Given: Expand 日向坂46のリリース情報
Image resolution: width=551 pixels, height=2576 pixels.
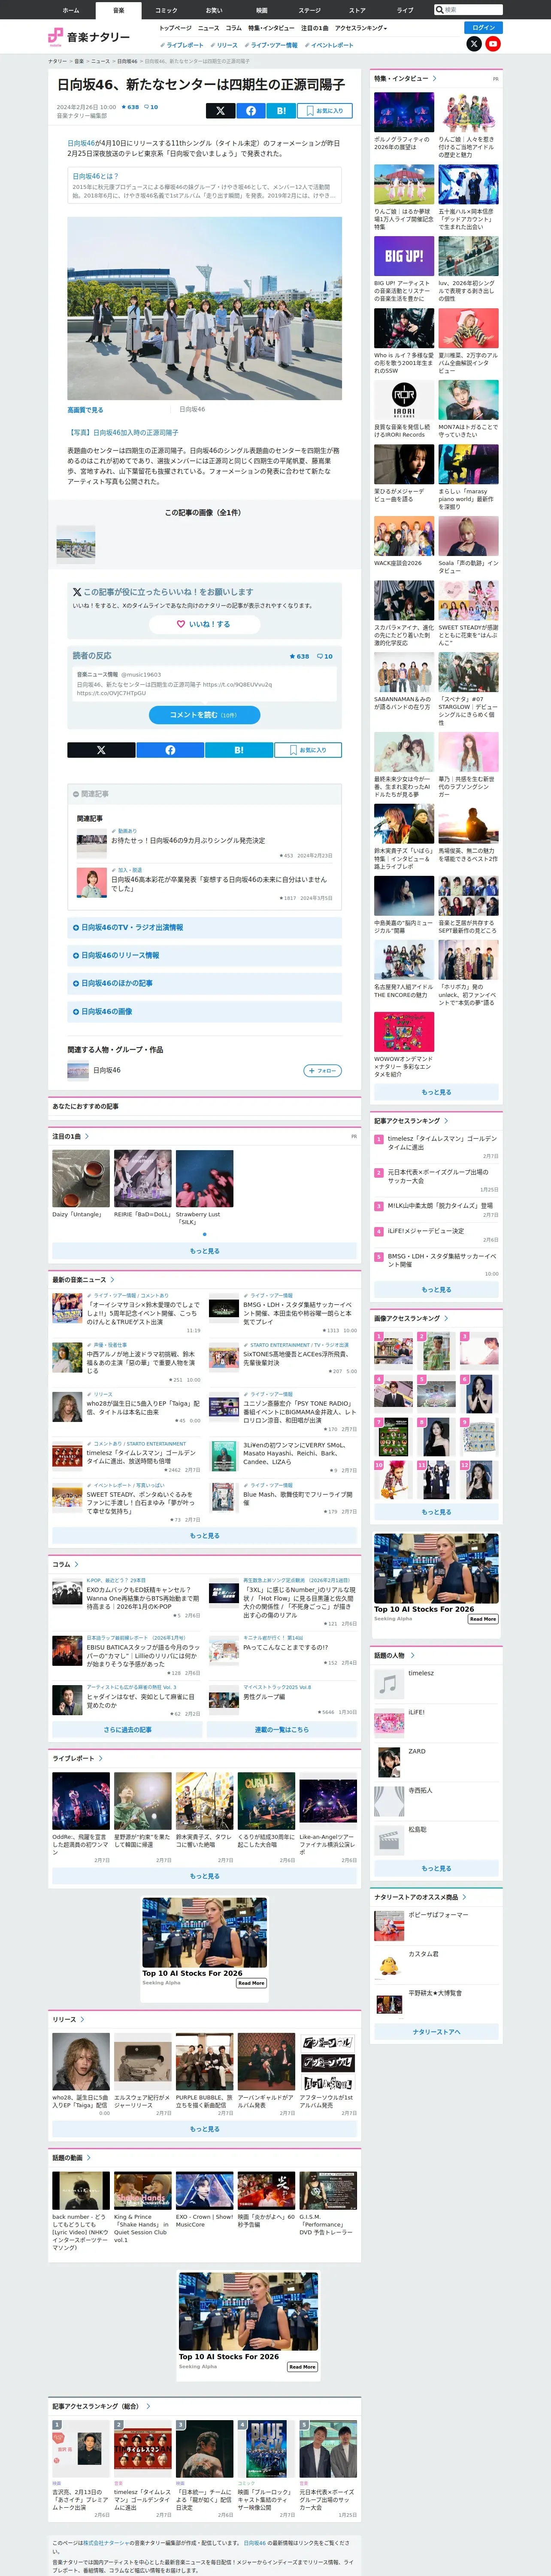Looking at the screenshot, I should pyautogui.click(x=205, y=956).
